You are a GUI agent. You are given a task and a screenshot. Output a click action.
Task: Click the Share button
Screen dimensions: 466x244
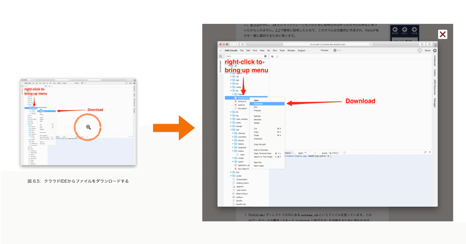point(427,50)
